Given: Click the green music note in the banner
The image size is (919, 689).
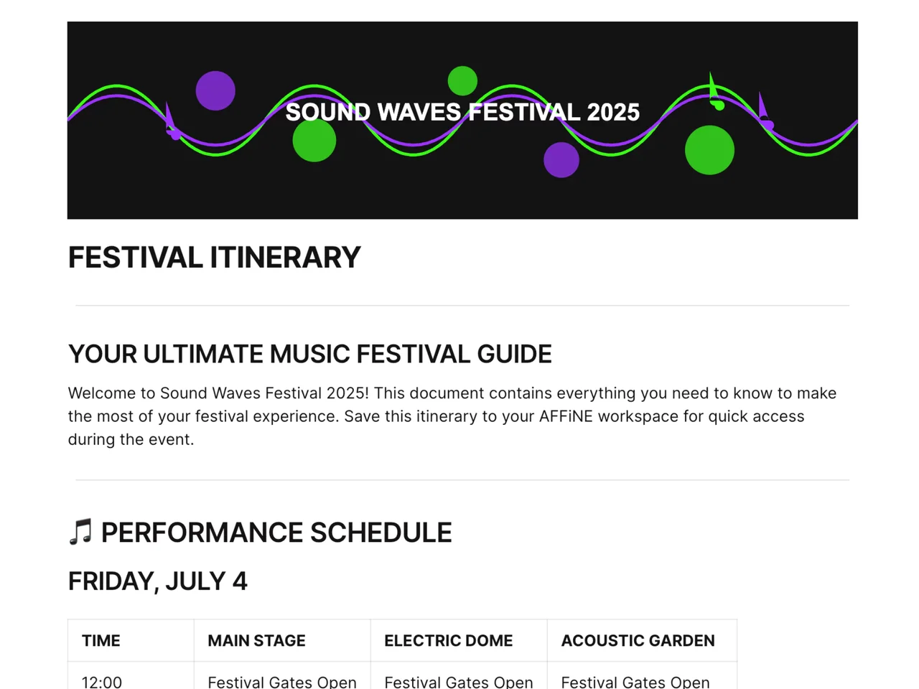Looking at the screenshot, I should click(716, 92).
